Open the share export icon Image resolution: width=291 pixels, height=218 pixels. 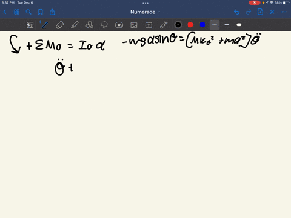point(52,12)
